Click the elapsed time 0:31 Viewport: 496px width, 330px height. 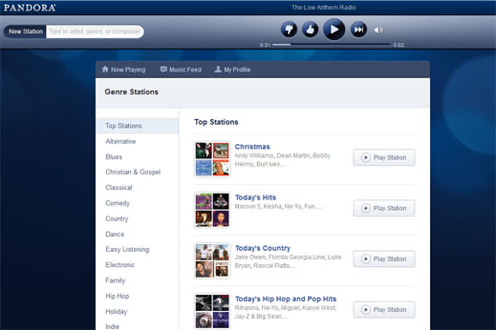pos(265,45)
